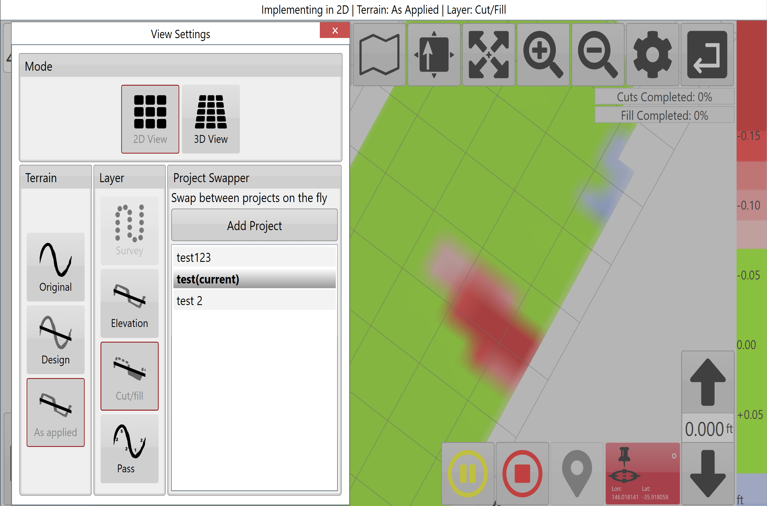Zoom out on the map

pos(598,54)
